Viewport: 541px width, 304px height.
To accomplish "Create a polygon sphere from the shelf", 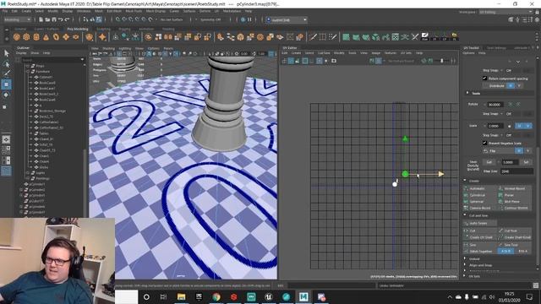I will [17, 37].
